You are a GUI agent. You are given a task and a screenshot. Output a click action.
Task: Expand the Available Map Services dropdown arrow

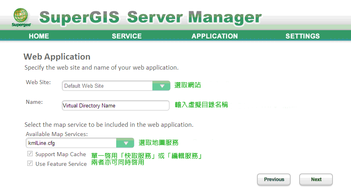[125, 143]
